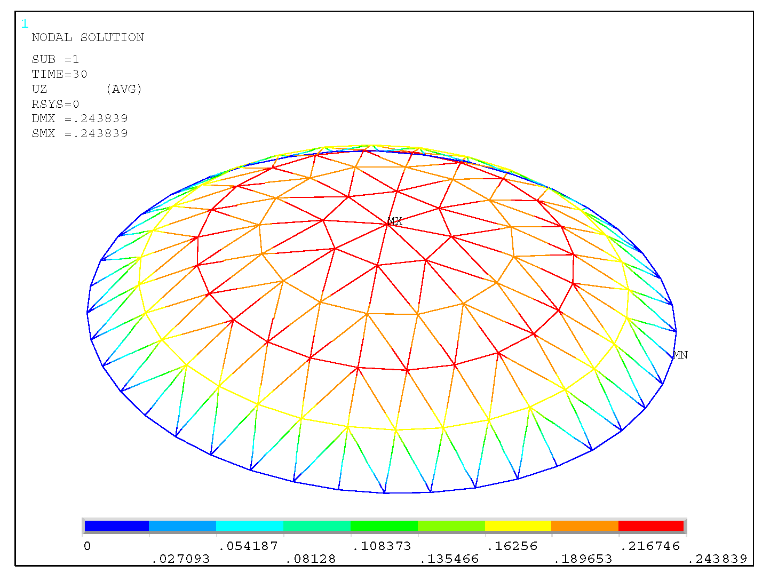The image size is (770, 581).
Task: Click the window number 1 indicator
Action: pyautogui.click(x=25, y=24)
